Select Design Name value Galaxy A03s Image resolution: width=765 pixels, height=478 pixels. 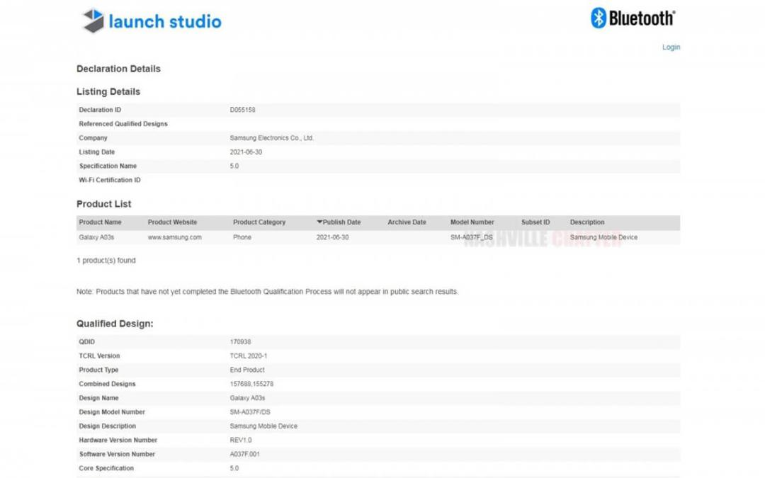coord(247,398)
